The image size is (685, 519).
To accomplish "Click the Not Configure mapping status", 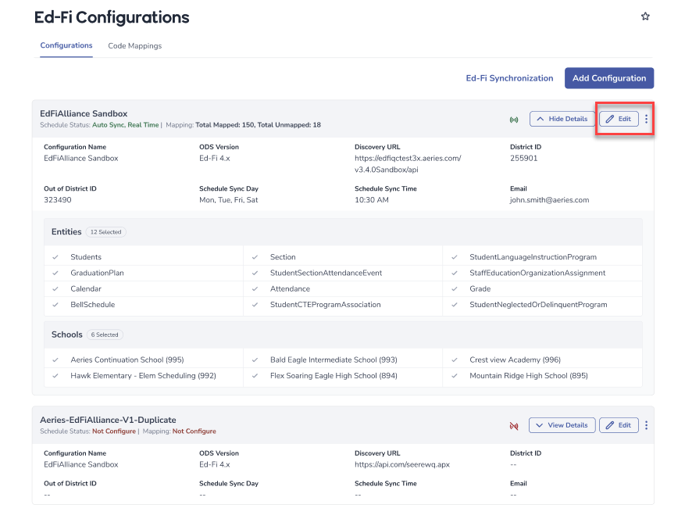I will coord(194,431).
